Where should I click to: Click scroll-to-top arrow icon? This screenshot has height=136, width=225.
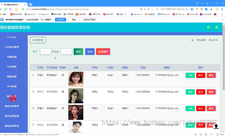[x=216, y=126]
